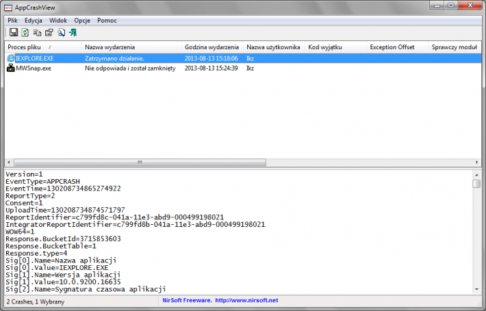Click the 'Sig[1].Name=Wersja aplikacji' line

click(63, 275)
